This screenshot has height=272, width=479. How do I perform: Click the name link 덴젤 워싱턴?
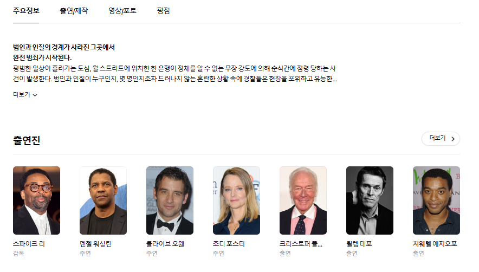95,244
